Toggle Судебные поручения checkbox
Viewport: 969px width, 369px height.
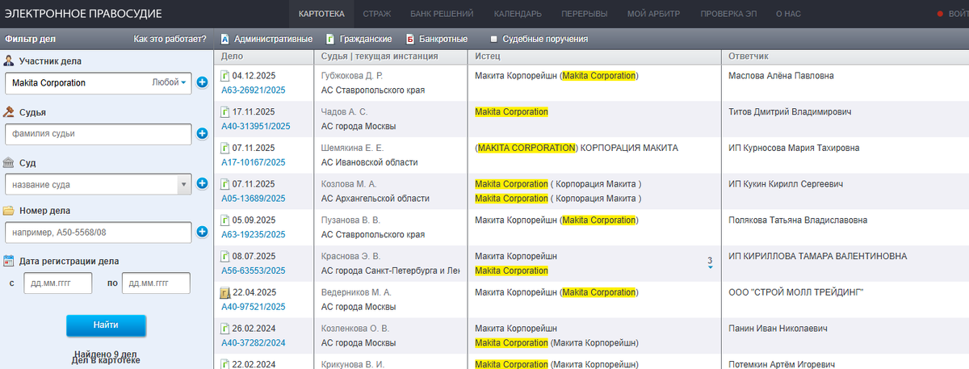point(493,39)
